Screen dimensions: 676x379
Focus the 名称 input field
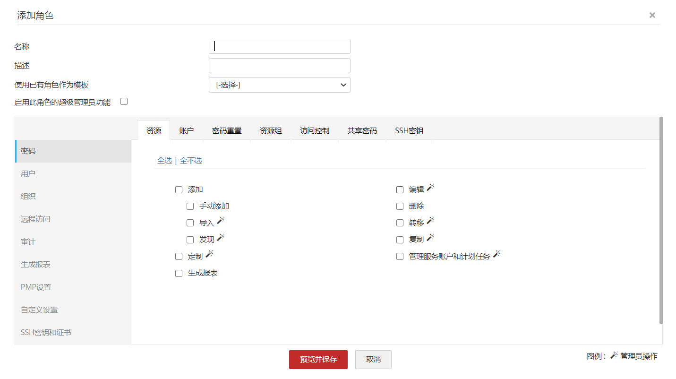point(280,46)
